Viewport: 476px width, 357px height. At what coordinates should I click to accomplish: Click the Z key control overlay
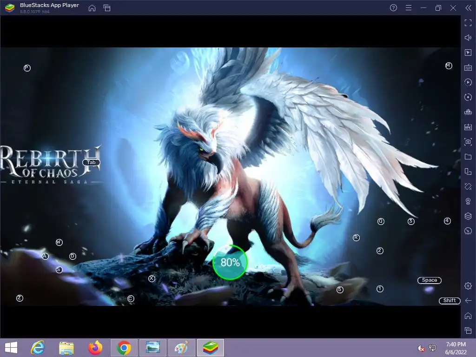(20, 298)
